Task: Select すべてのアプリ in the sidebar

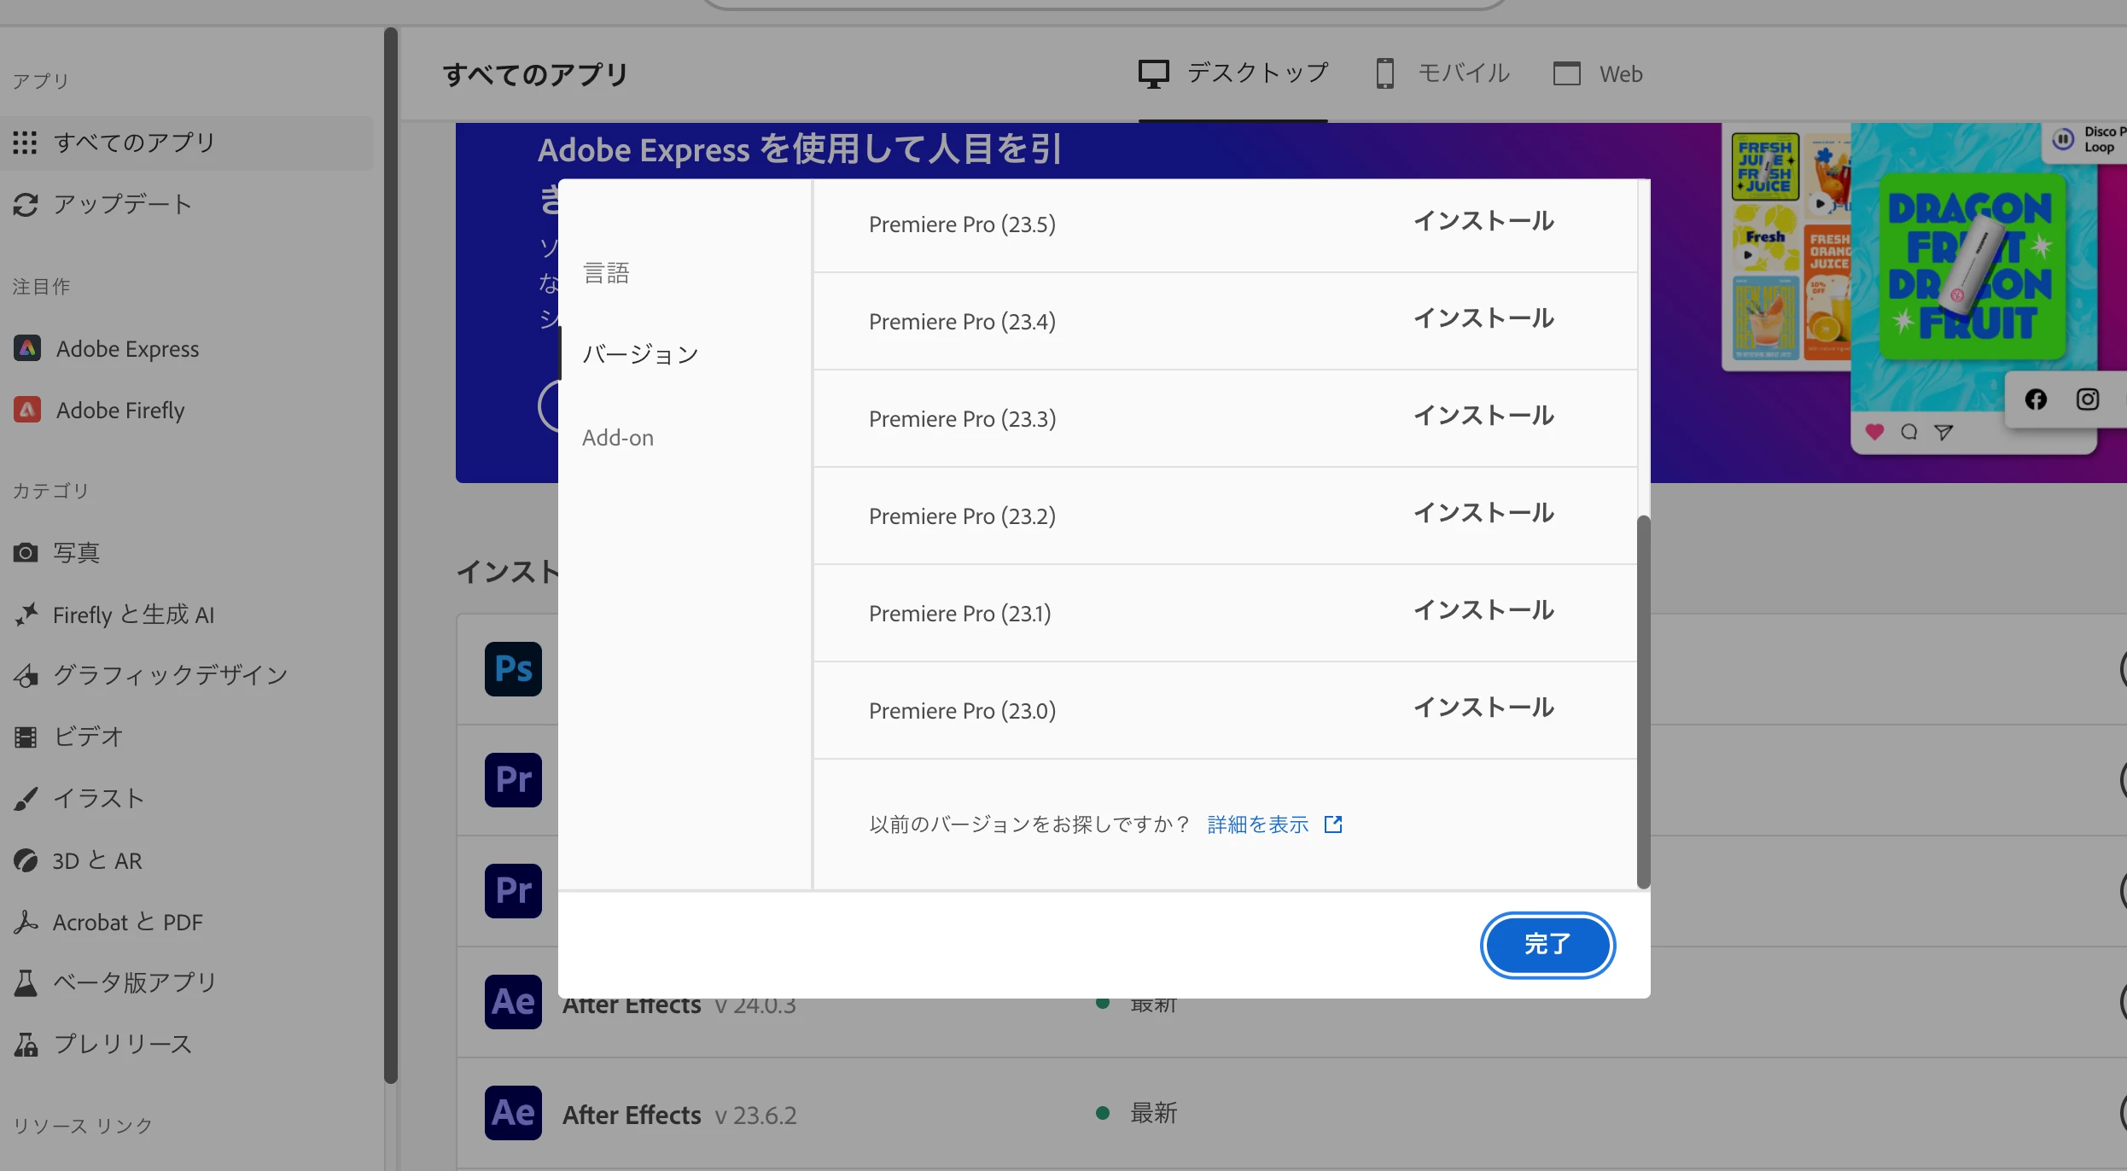Action: pyautogui.click(x=135, y=143)
